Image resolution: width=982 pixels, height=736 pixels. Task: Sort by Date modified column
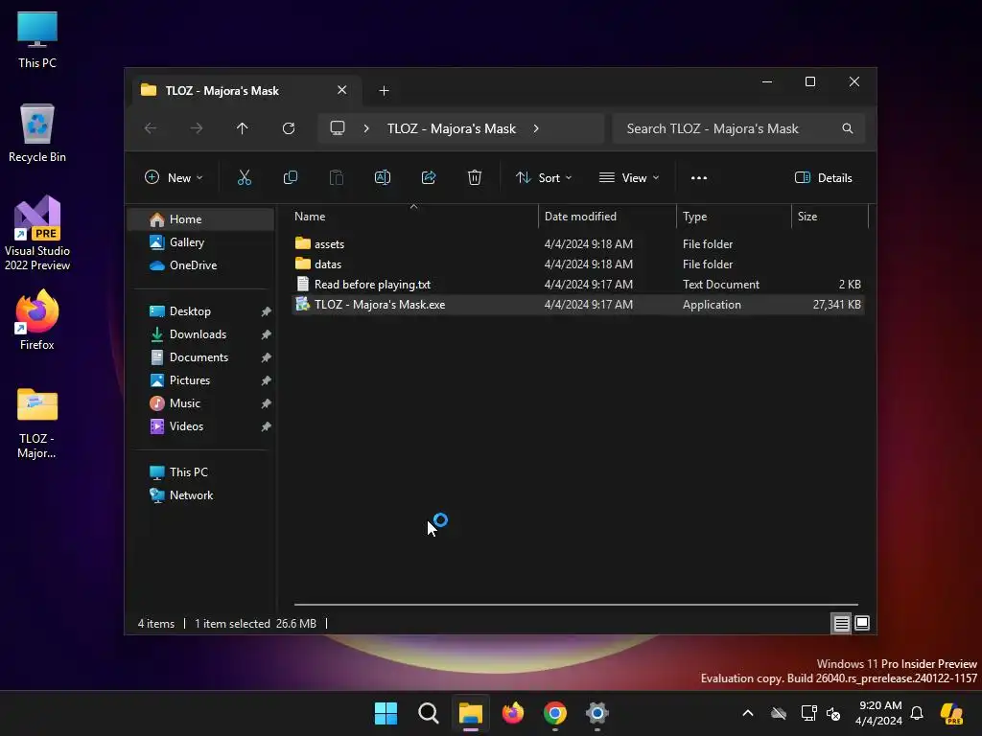click(607, 217)
